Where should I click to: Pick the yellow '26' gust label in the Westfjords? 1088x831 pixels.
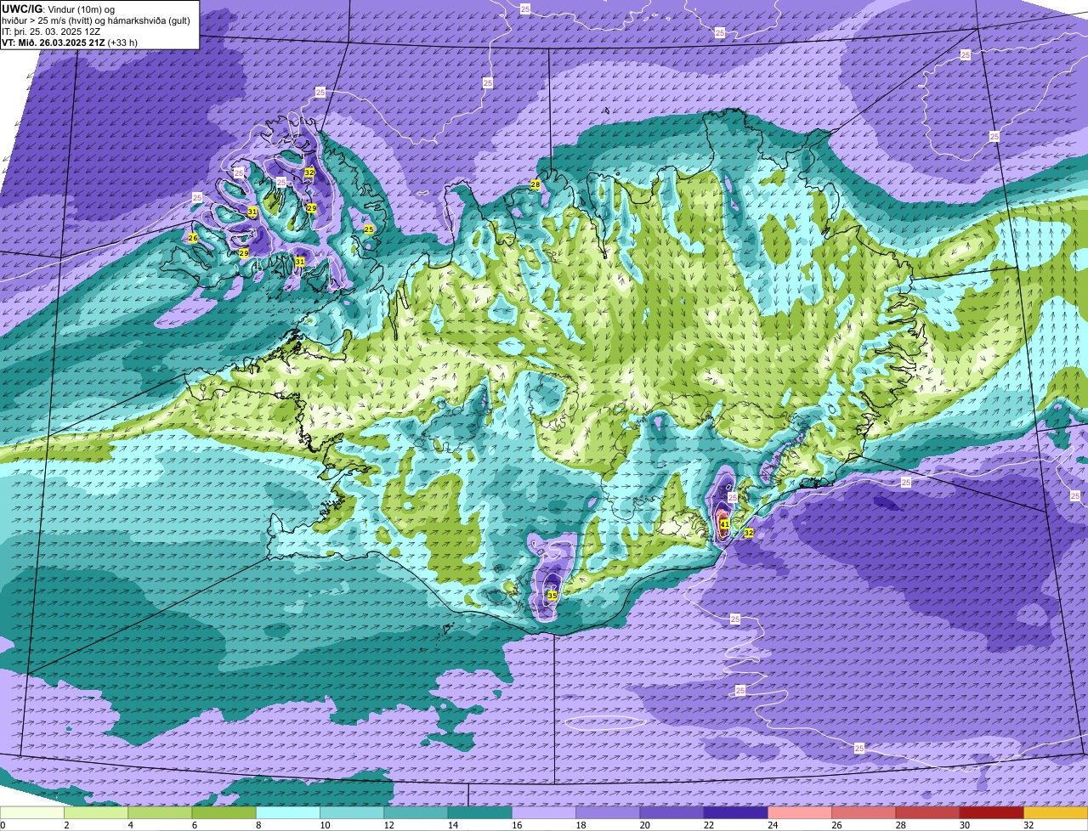coord(193,238)
